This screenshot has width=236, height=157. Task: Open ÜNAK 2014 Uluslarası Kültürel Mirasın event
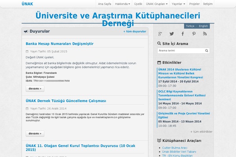(x=181, y=73)
